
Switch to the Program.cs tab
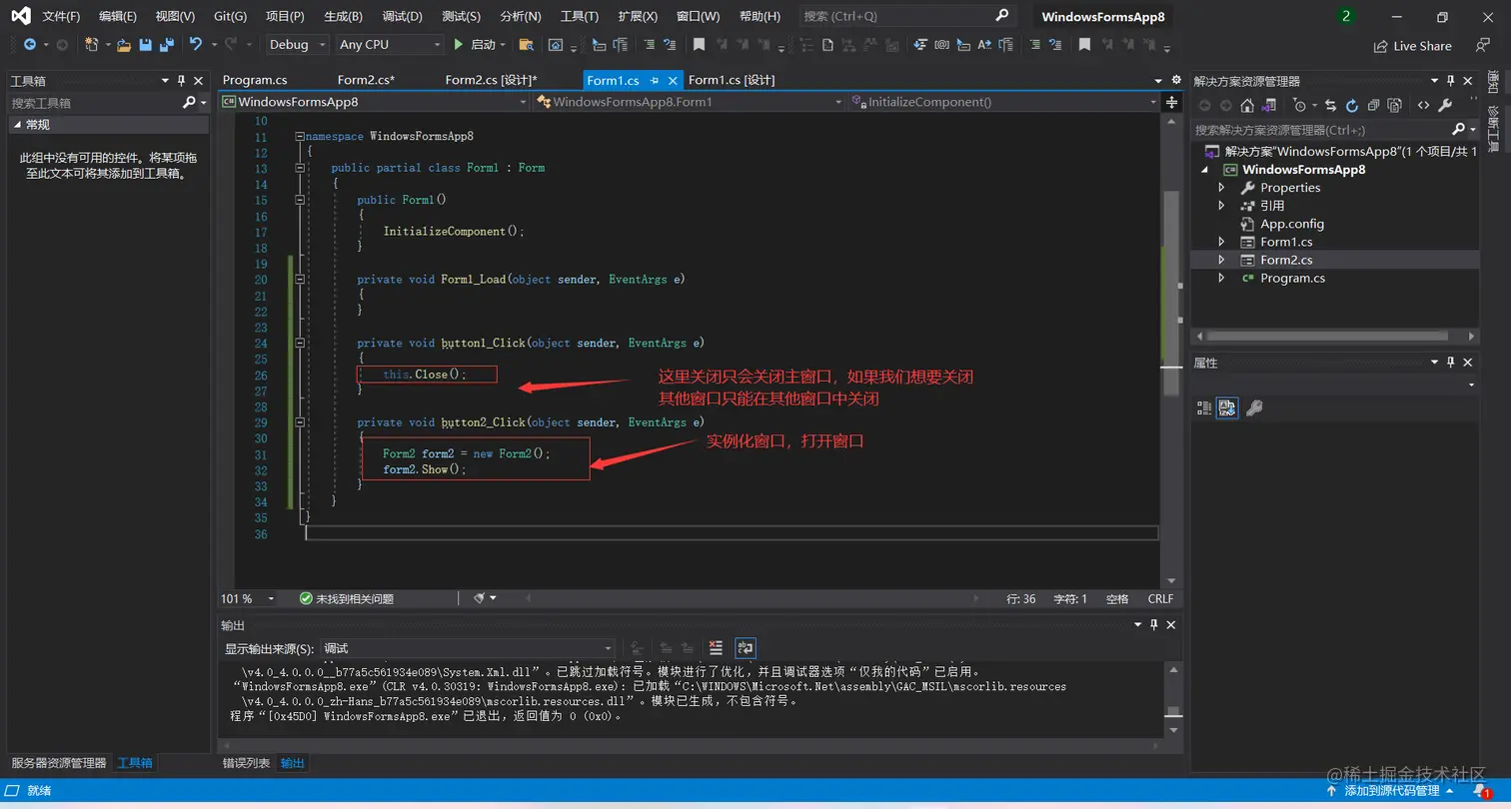pos(255,80)
